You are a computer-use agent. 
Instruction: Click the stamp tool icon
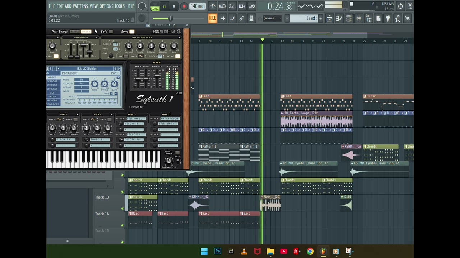[x=252, y=18]
